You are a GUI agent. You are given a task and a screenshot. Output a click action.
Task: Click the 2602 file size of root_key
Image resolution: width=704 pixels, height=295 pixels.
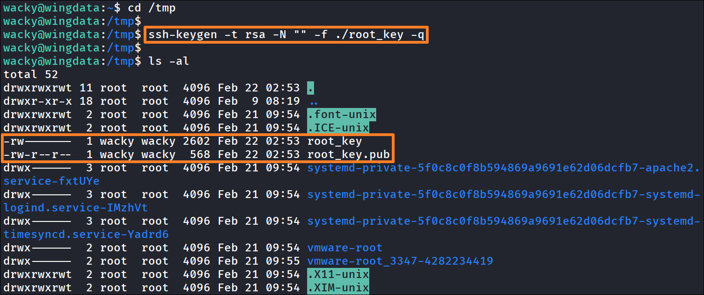click(197, 142)
